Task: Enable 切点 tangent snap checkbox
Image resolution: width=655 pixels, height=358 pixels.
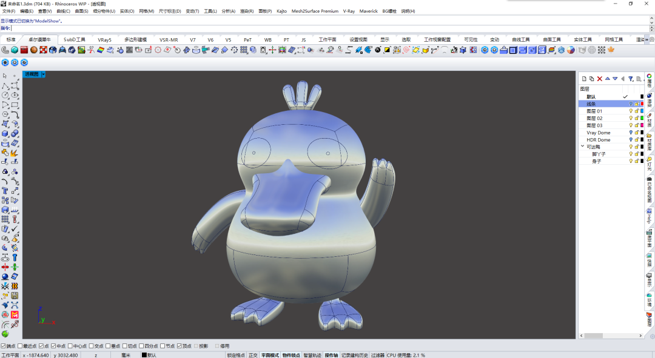Action: click(124, 346)
